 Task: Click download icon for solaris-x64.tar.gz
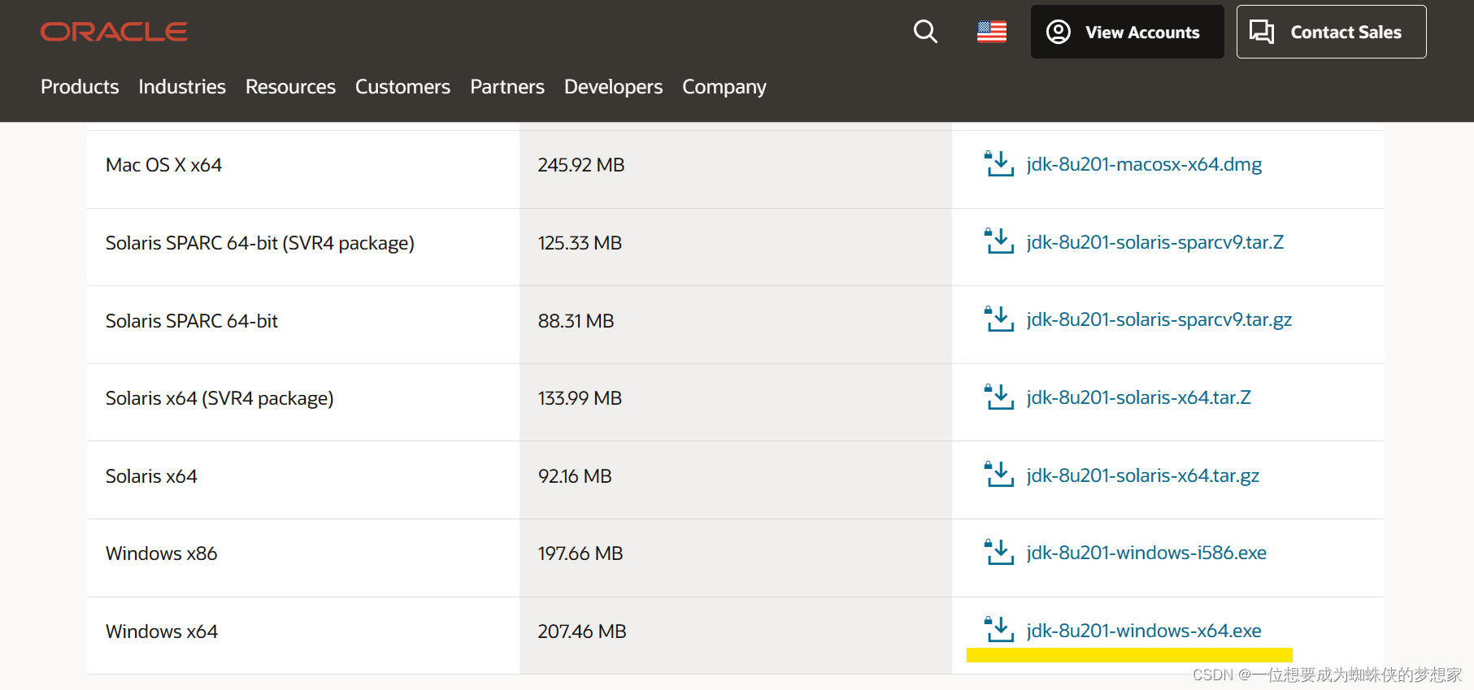click(999, 475)
